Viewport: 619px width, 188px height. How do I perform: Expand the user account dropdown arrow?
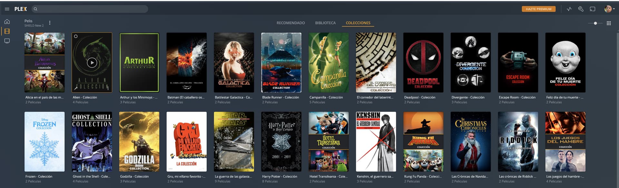coord(614,9)
